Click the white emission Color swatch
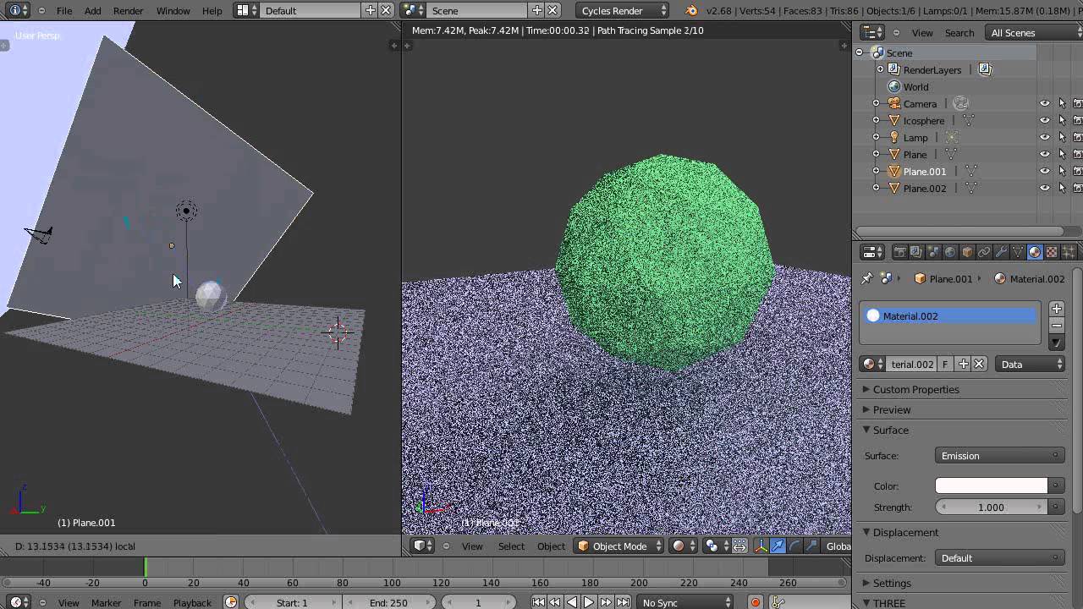Image resolution: width=1083 pixels, height=609 pixels. (x=992, y=486)
